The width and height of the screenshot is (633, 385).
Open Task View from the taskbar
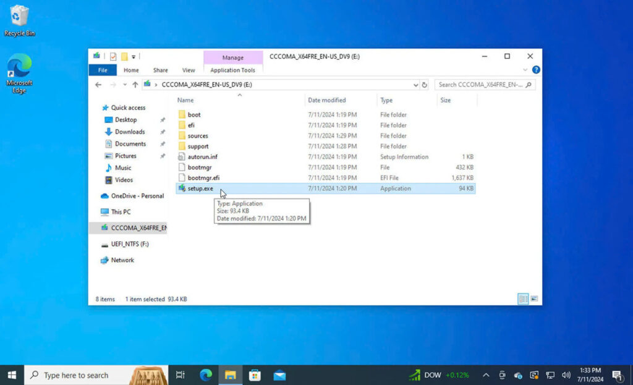click(180, 374)
